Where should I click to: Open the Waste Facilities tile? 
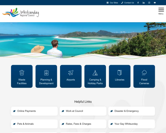(x=22, y=76)
